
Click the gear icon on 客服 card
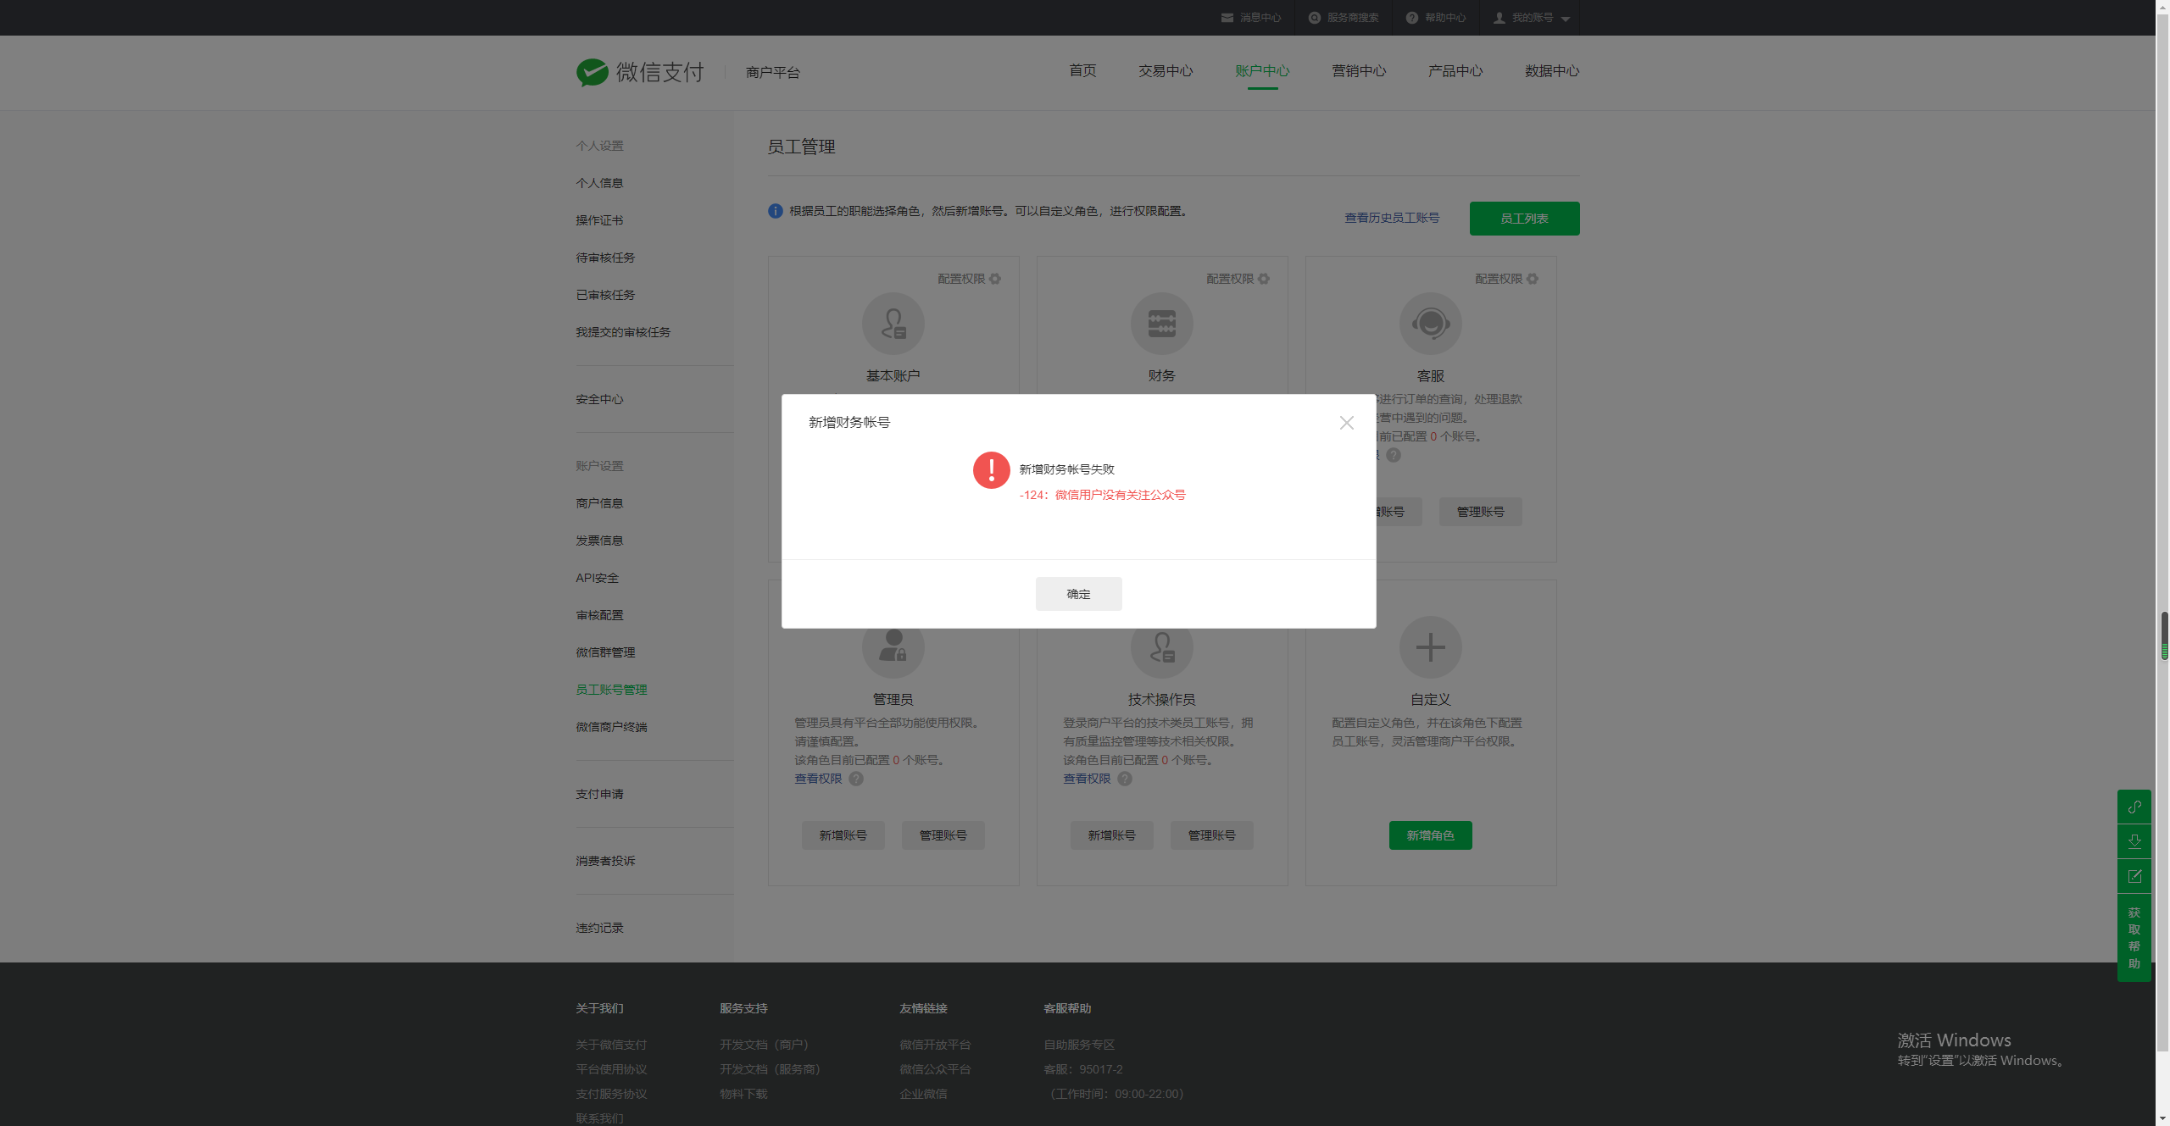(x=1533, y=279)
